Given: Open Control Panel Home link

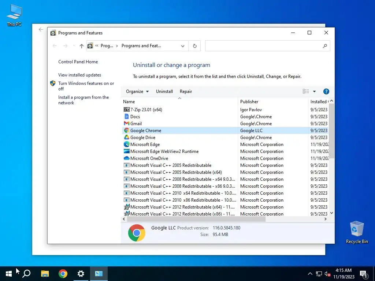Looking at the screenshot, I should (x=78, y=62).
